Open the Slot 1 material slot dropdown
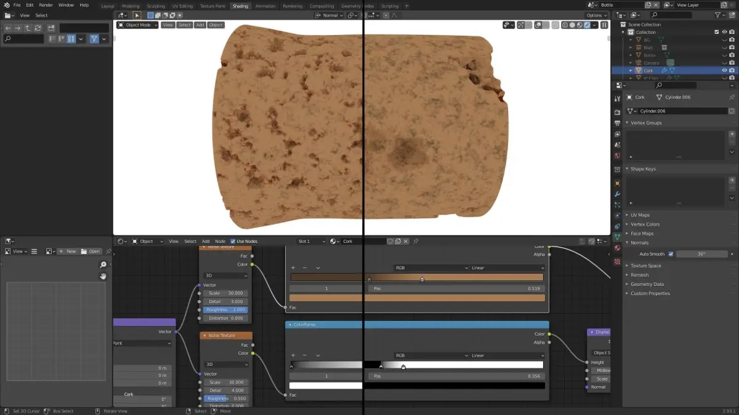The image size is (739, 415). click(312, 241)
